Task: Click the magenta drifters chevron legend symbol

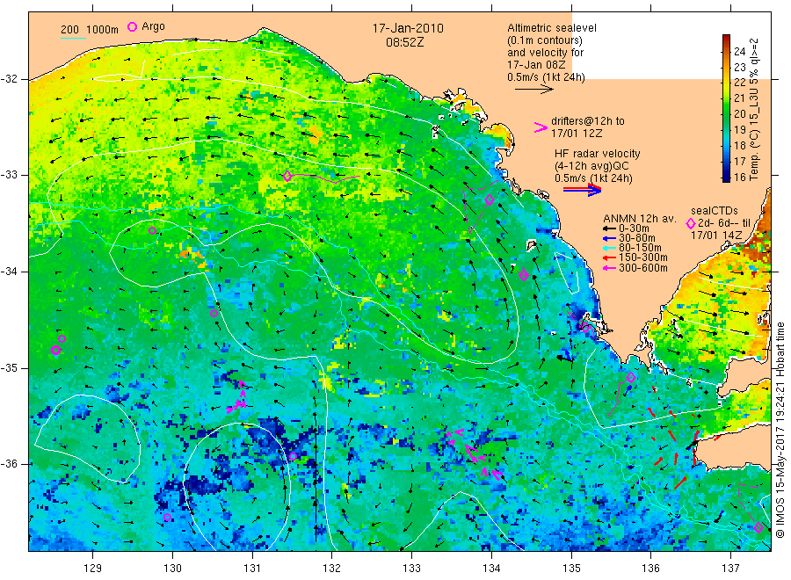Action: 541,127
